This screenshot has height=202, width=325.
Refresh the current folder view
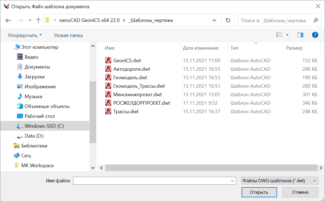[228, 21]
